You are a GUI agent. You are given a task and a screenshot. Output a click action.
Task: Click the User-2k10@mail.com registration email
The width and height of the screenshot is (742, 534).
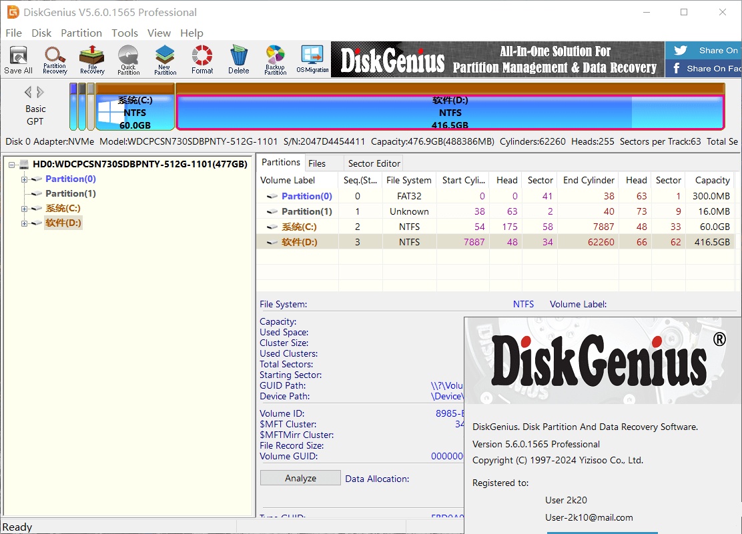pos(589,517)
